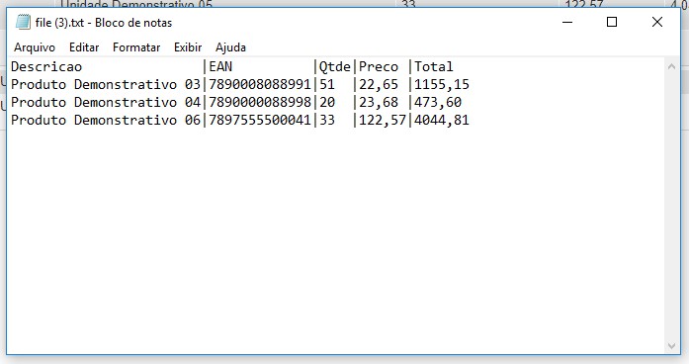Click the Qtde column header text
This screenshot has height=364, width=689.
tap(334, 67)
